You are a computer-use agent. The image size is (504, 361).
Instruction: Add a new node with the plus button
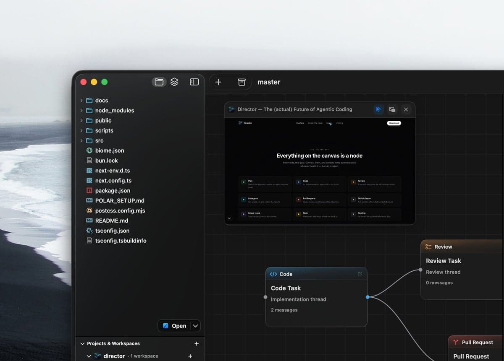click(218, 82)
